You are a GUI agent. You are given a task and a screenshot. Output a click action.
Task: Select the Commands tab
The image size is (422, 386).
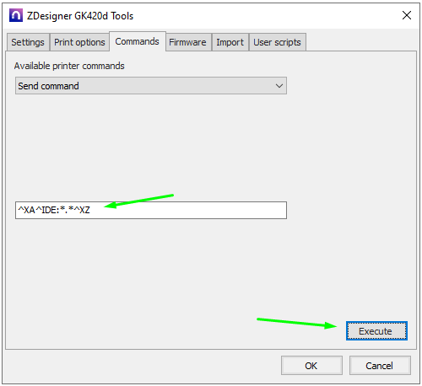[x=138, y=41]
